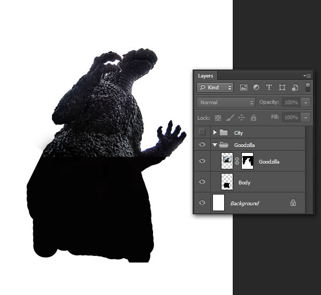This screenshot has height=295, width=321.
Task: Select the City group name
Action: click(239, 133)
